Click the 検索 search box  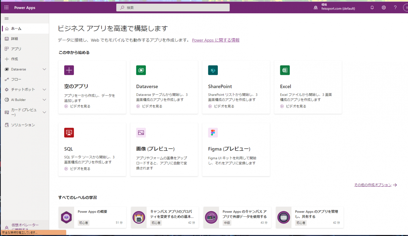coord(173,8)
